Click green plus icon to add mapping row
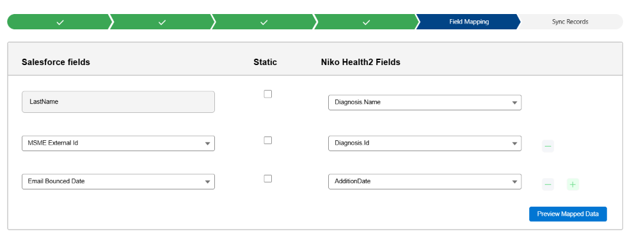 click(x=573, y=184)
